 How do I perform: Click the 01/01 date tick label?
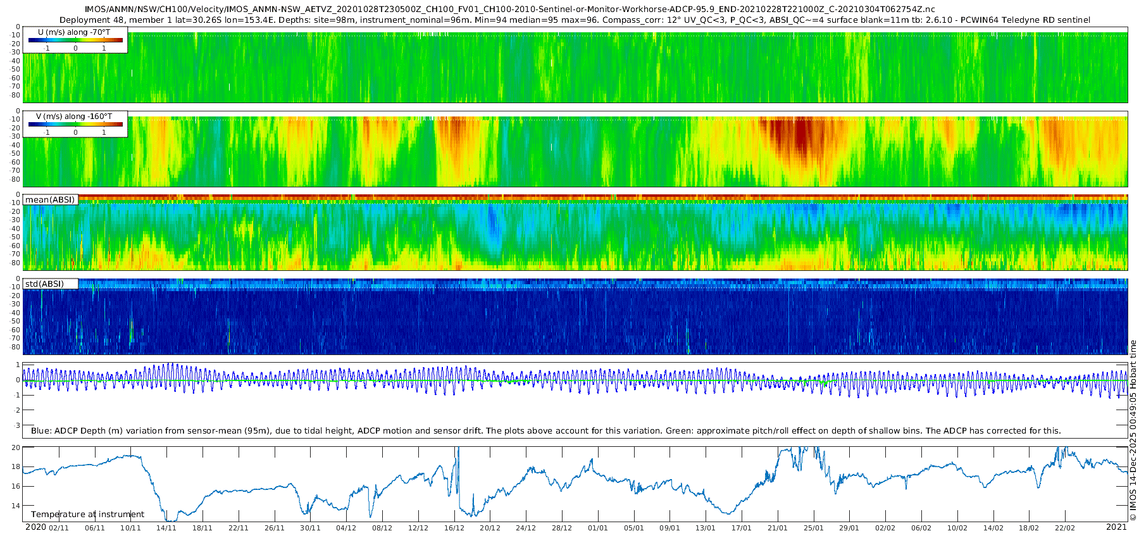pyautogui.click(x=597, y=528)
